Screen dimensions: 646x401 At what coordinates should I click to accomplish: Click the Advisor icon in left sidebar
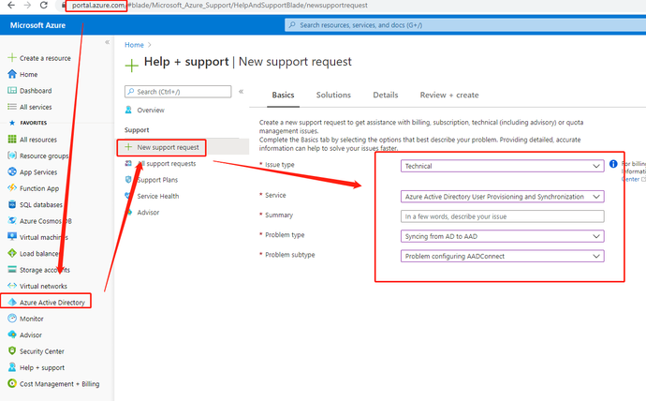coord(12,334)
